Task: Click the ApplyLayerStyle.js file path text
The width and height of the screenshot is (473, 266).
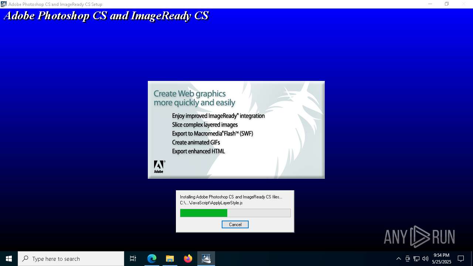Action: tap(211, 203)
